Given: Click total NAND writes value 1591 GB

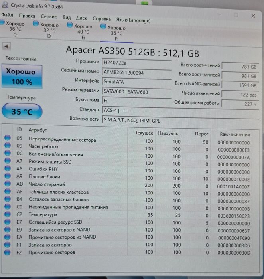Looking at the screenshot, I should point(240,85).
